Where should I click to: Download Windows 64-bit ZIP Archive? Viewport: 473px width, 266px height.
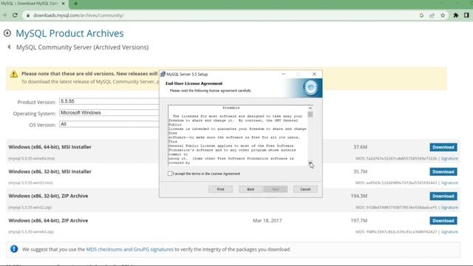pos(443,221)
